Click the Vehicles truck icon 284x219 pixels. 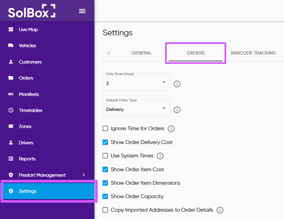[11, 46]
